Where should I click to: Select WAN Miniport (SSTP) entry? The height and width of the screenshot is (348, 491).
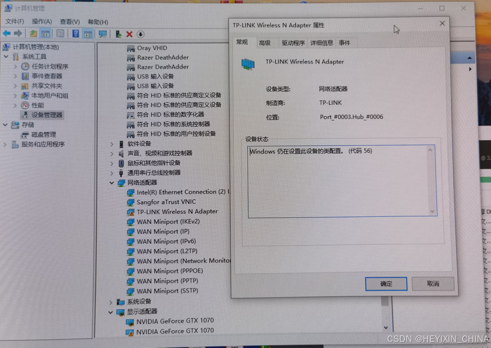[167, 291]
